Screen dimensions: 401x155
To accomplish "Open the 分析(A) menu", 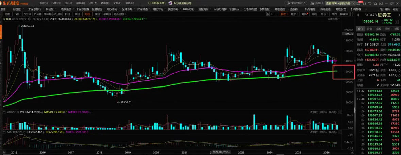I will tap(93, 3).
